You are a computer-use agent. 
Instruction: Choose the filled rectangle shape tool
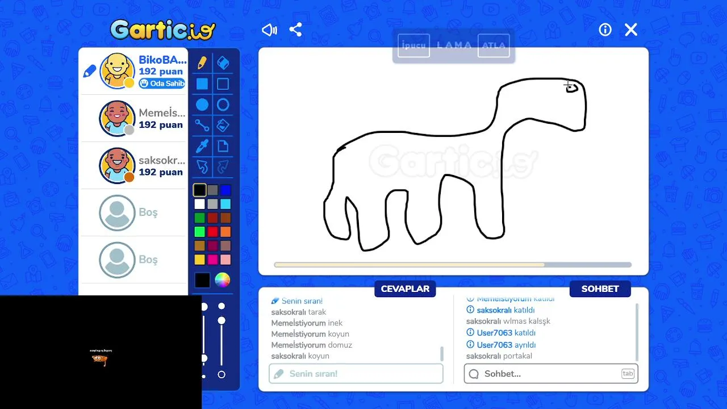click(202, 84)
